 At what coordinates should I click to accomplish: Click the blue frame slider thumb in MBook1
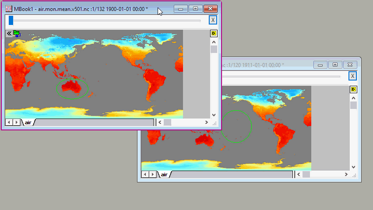point(11,20)
